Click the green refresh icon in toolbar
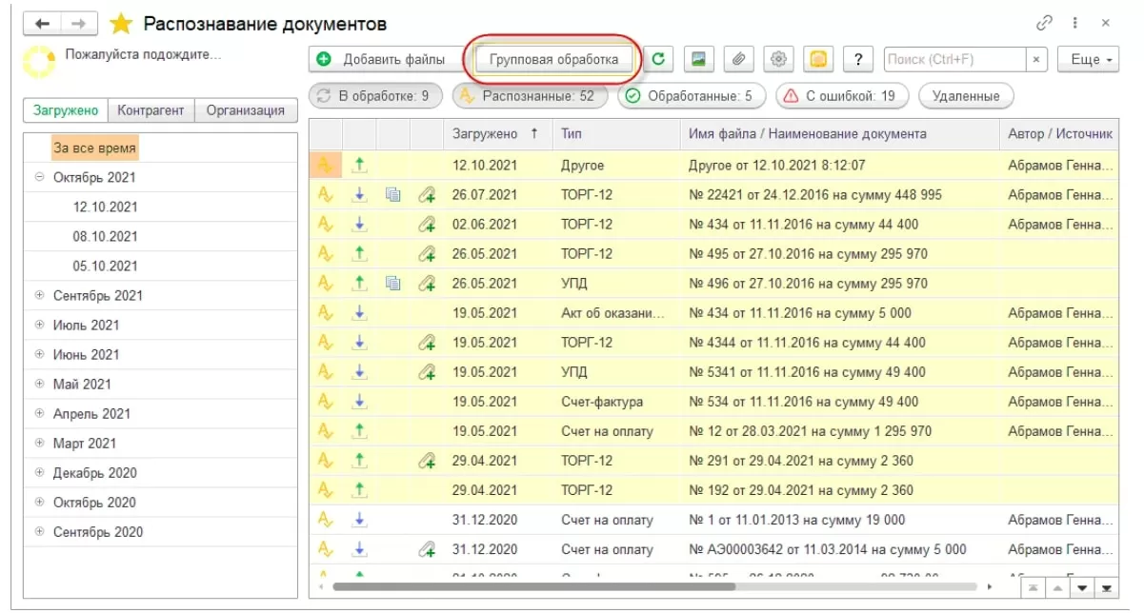Viewport: 1144px width, 613px height. [657, 59]
